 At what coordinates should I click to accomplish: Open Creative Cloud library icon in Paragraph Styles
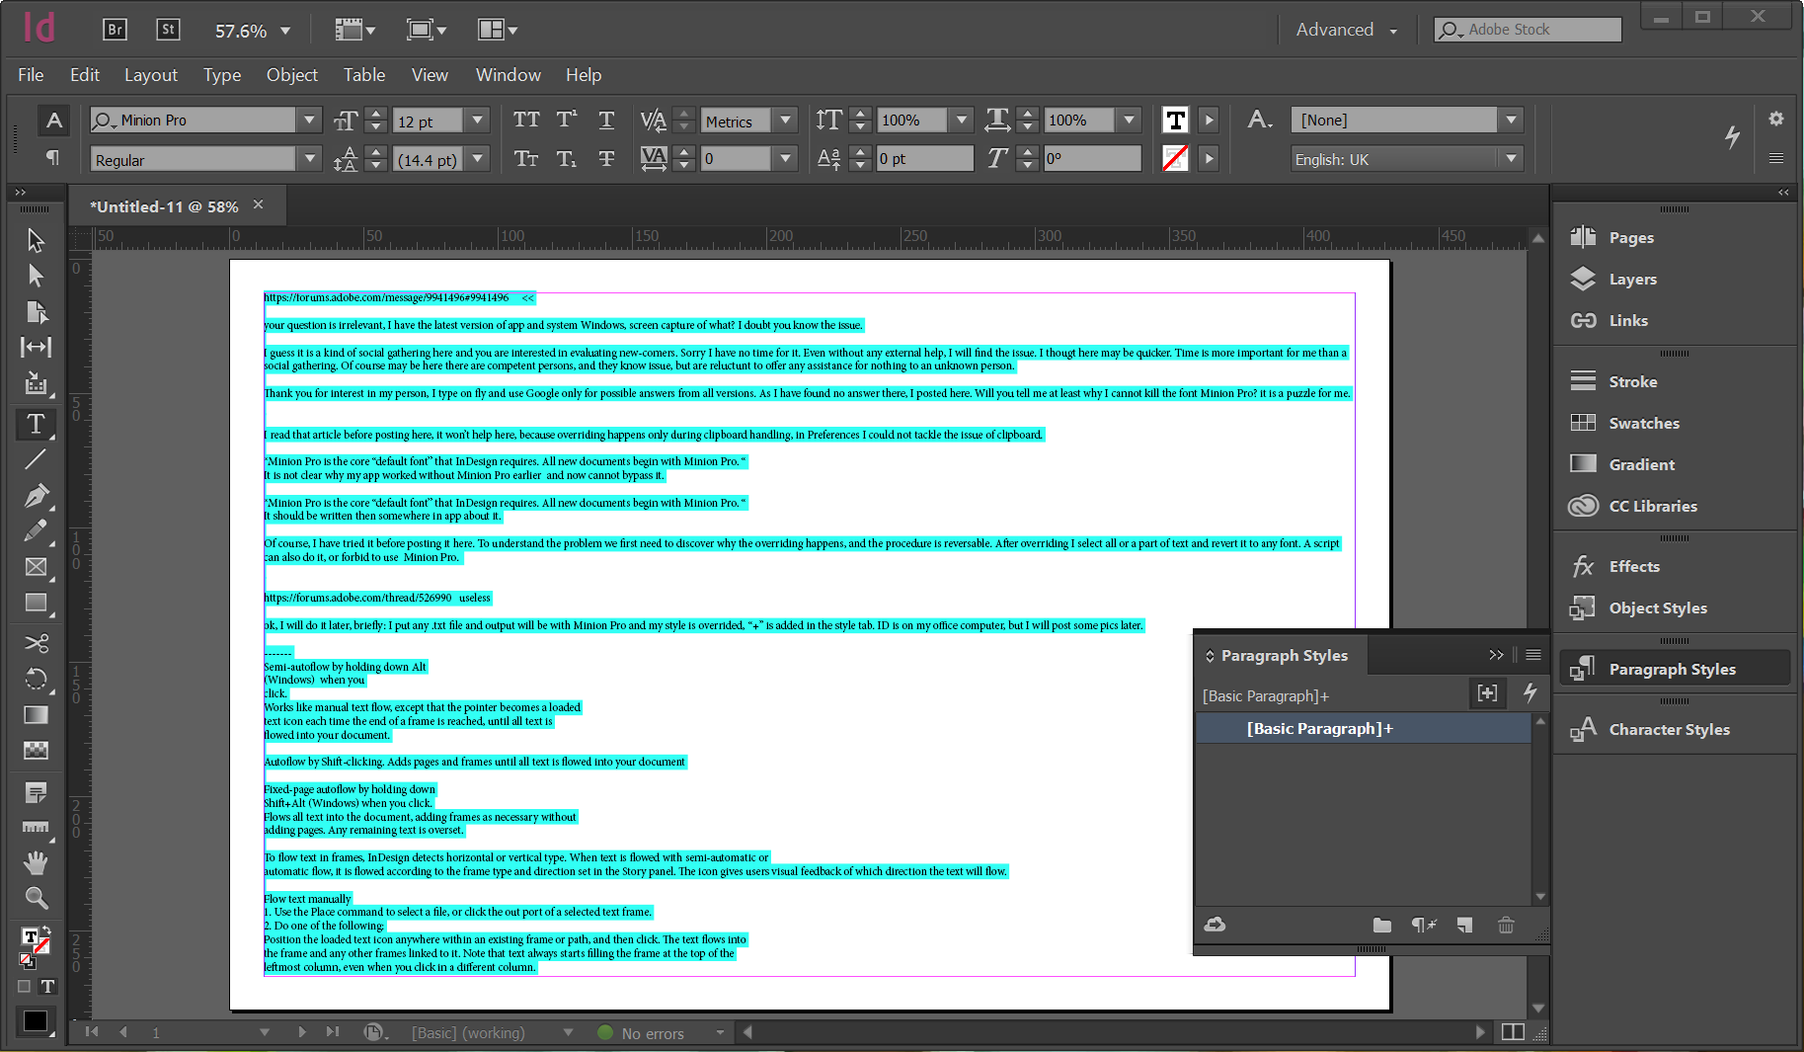[x=1216, y=925]
